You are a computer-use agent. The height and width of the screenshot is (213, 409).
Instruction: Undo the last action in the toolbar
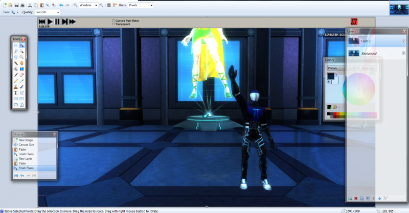pyautogui.click(x=61, y=5)
